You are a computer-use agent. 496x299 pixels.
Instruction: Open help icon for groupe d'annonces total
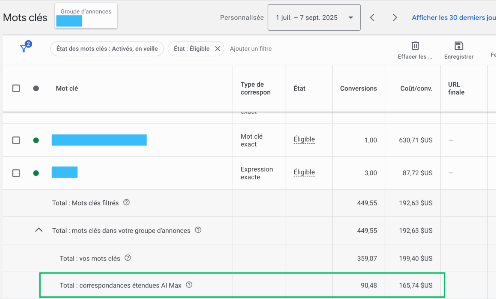coord(198,230)
